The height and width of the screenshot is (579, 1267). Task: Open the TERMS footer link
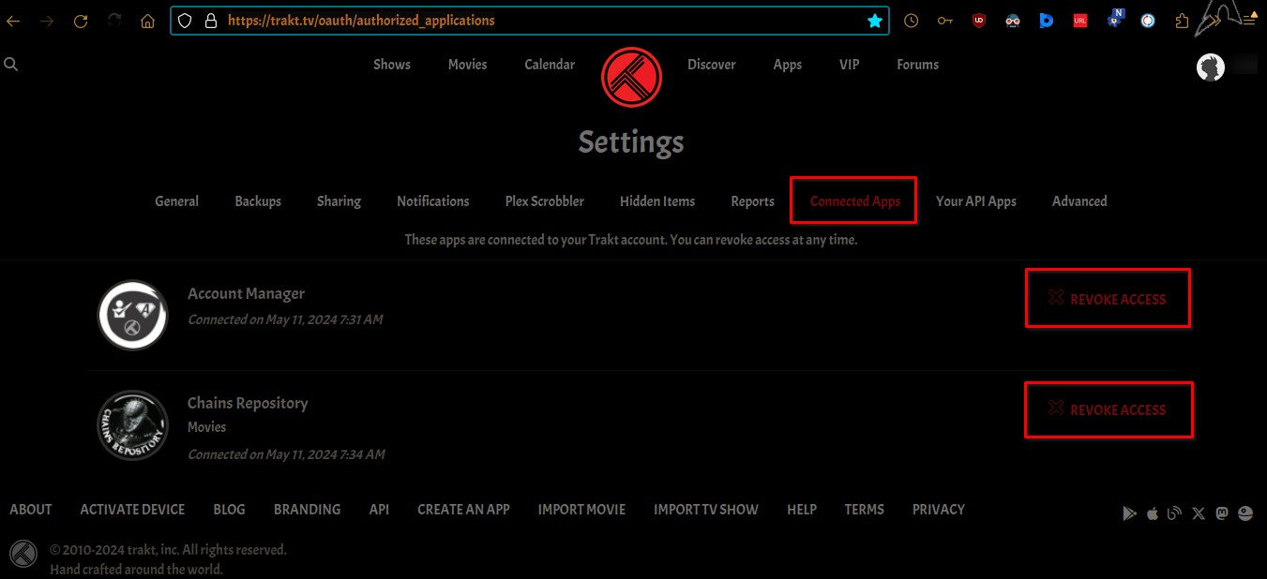[x=864, y=510]
